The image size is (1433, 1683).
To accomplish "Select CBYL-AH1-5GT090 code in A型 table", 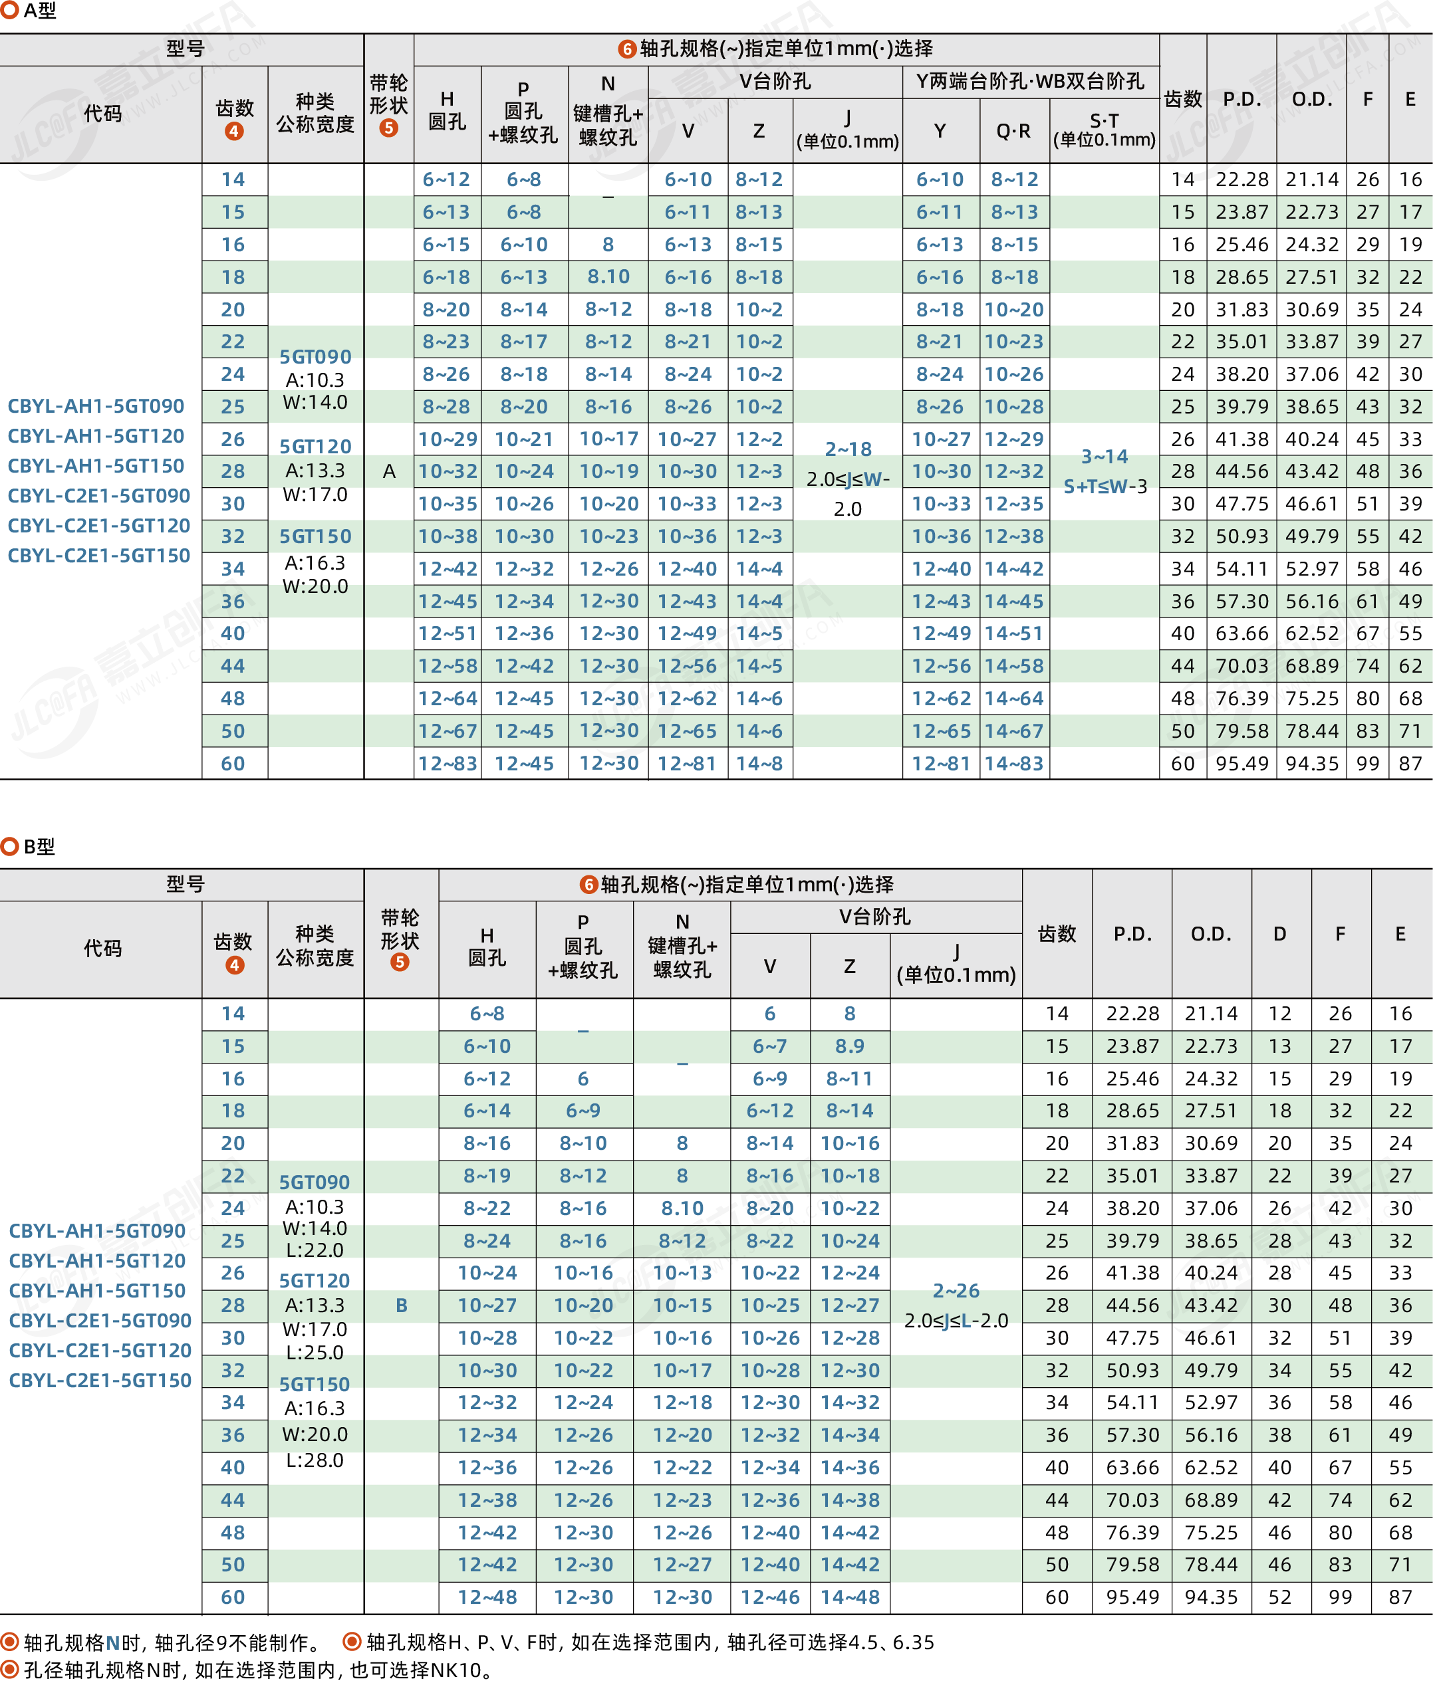I will (x=96, y=406).
